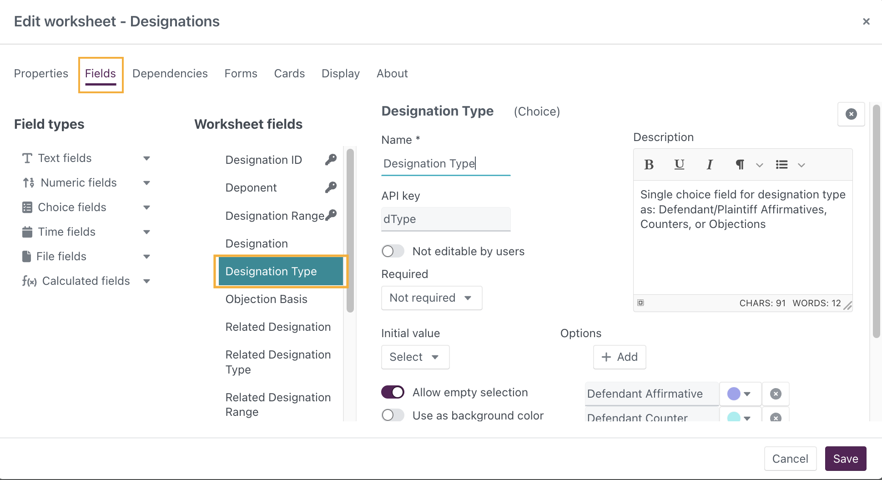Apply underline in description editor
The width and height of the screenshot is (882, 480).
coord(679,165)
